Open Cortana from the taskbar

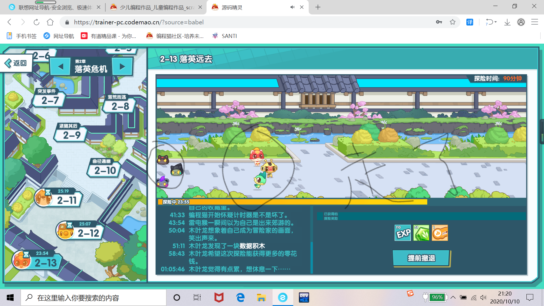[177, 297]
